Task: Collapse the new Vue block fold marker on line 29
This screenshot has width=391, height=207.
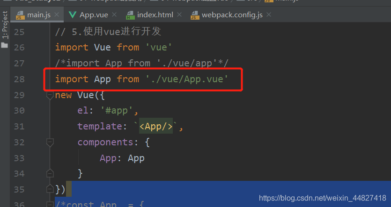Action: coord(50,95)
